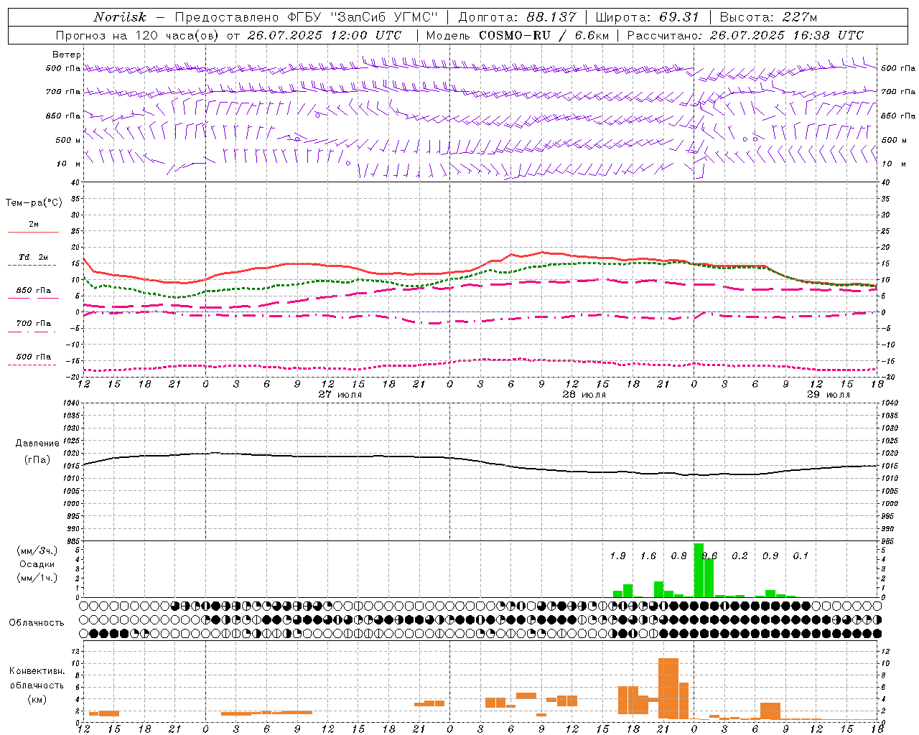Viewport: 919px width, 735px height.
Task: Click the 10 м wind level label on left
Action: point(68,164)
